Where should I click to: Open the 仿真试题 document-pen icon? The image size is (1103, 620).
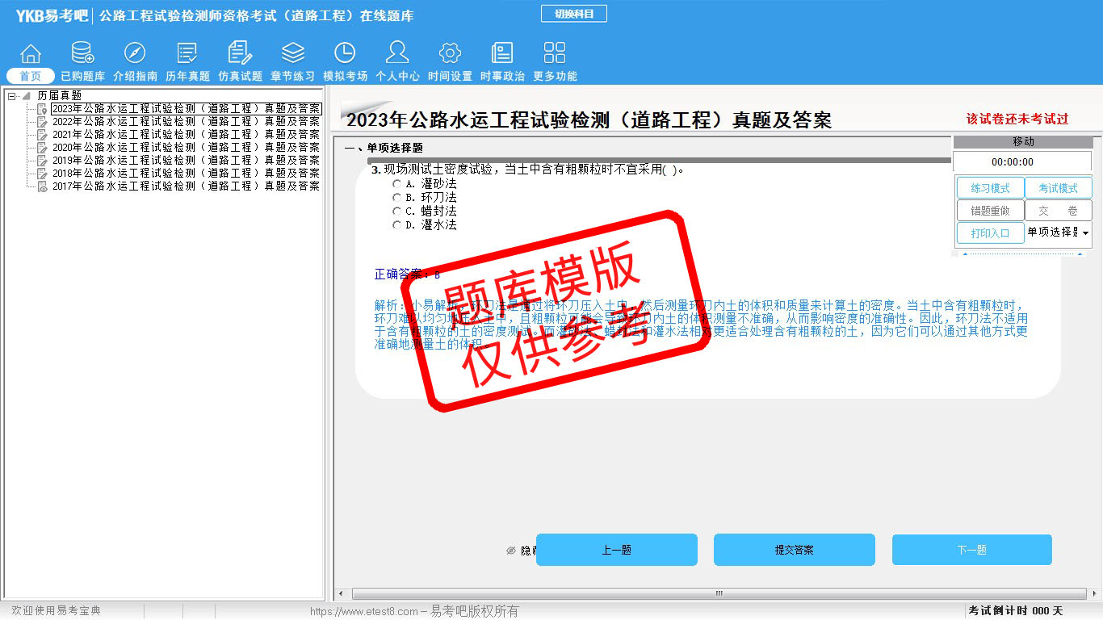(x=240, y=53)
